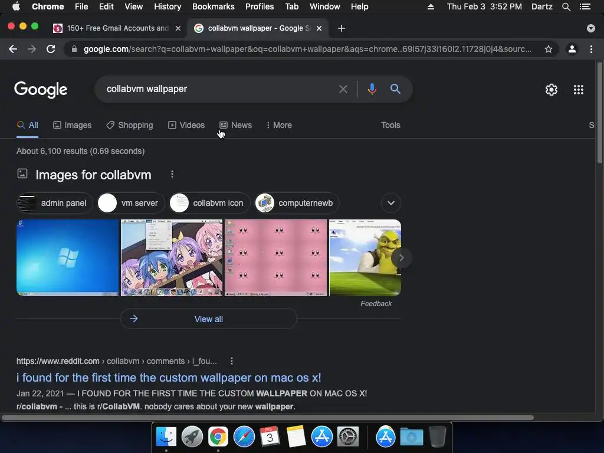Image resolution: width=604 pixels, height=453 pixels.
Task: Open the Bookmarks menu
Action: click(214, 6)
